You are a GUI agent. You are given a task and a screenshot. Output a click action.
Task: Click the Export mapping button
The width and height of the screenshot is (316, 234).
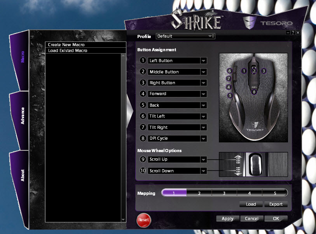tap(276, 204)
